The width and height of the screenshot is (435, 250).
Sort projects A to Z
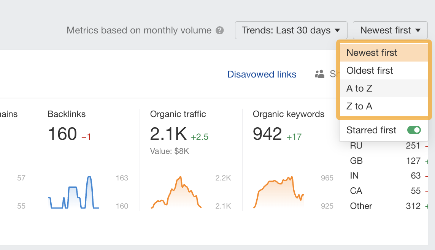point(359,89)
